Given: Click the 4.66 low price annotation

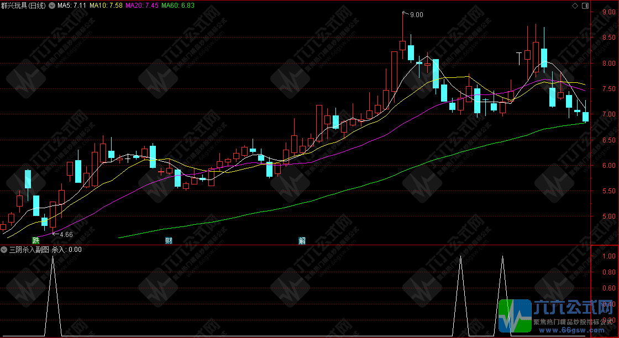Looking at the screenshot, I should (x=66, y=235).
